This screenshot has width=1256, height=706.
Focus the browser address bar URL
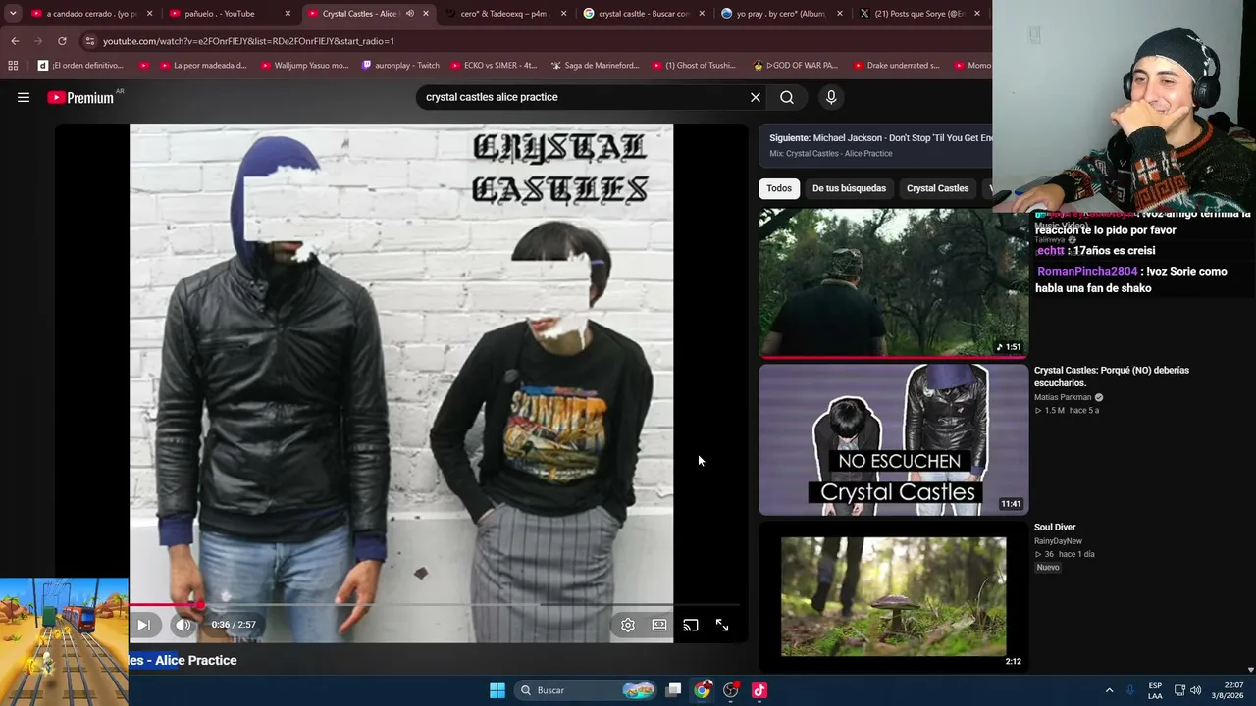coord(248,41)
